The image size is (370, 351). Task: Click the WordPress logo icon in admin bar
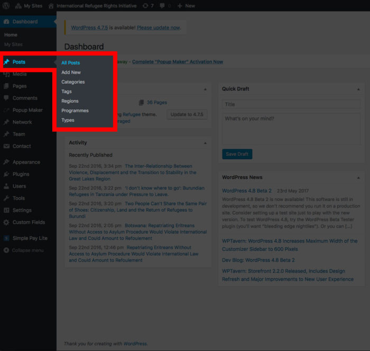coord(6,6)
